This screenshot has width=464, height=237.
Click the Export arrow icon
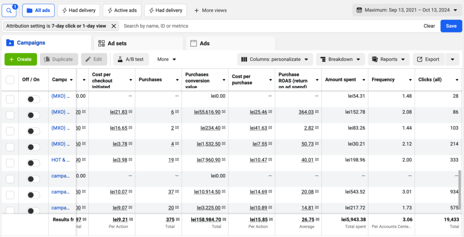tap(420, 59)
